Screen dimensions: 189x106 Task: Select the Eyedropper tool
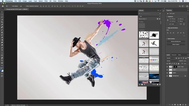[x=2, y=25]
